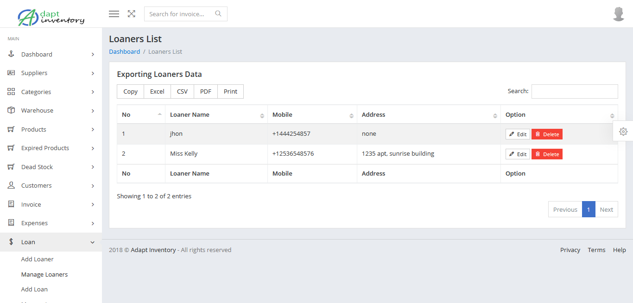Click the fullscreen expand arrows icon
The image size is (633, 303).
click(132, 14)
